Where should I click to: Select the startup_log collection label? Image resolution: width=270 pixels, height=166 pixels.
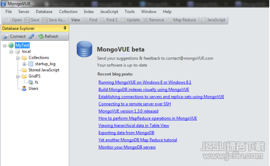coord(45,64)
